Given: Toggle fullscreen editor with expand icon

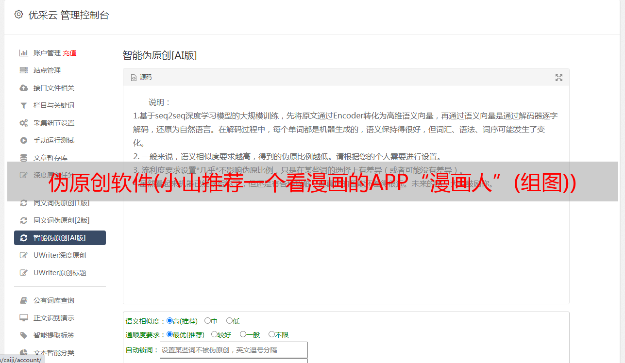Looking at the screenshot, I should pyautogui.click(x=558, y=78).
